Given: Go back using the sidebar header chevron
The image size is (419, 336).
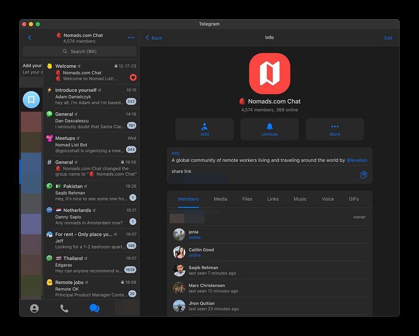Looking at the screenshot, I should coord(30,37).
